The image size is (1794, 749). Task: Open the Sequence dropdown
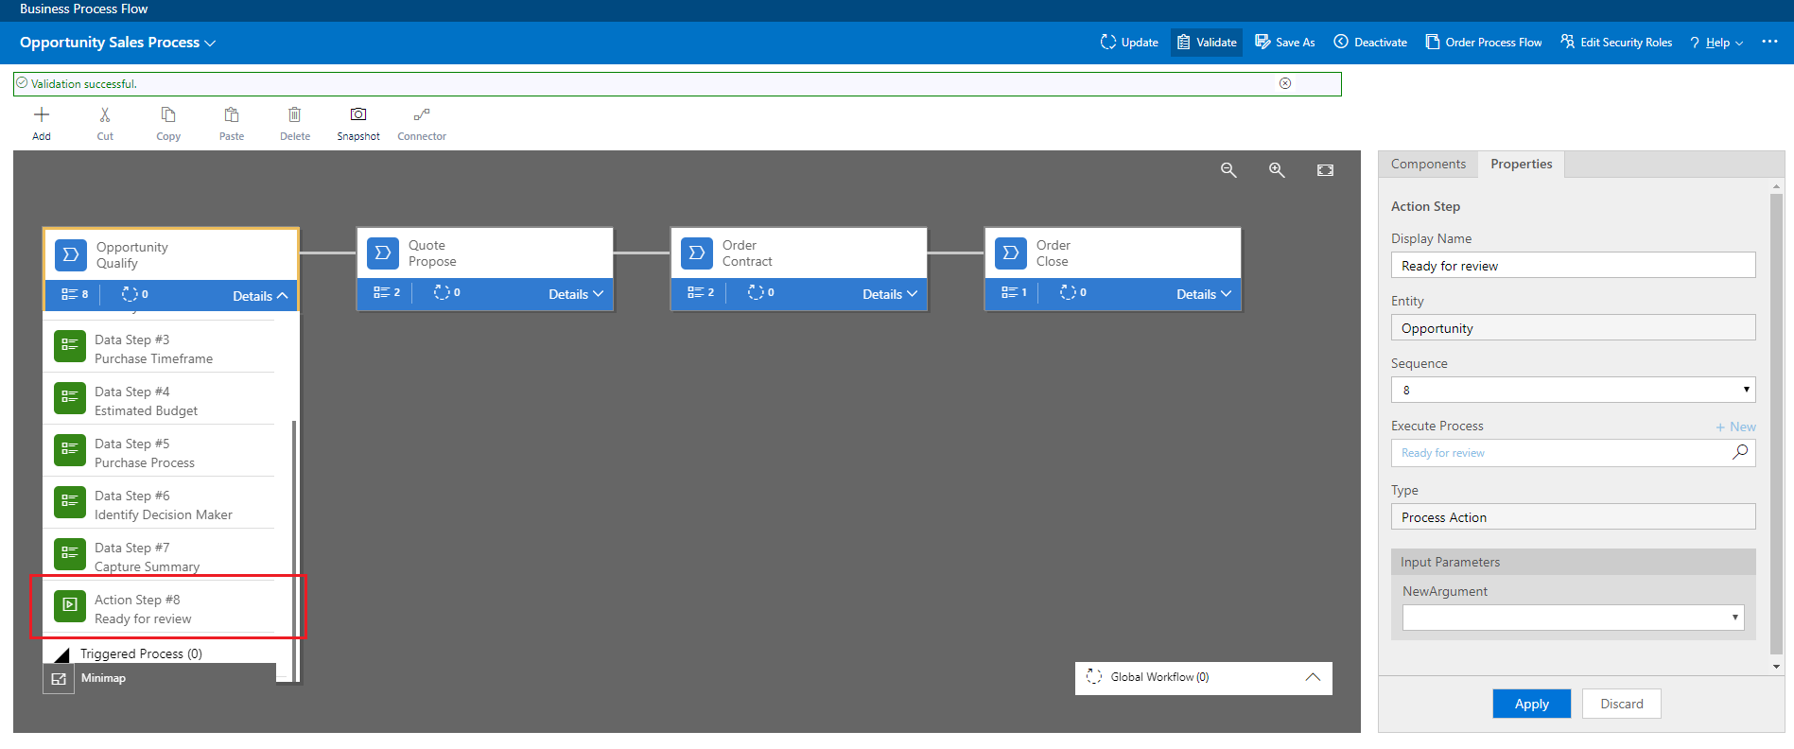(1573, 390)
